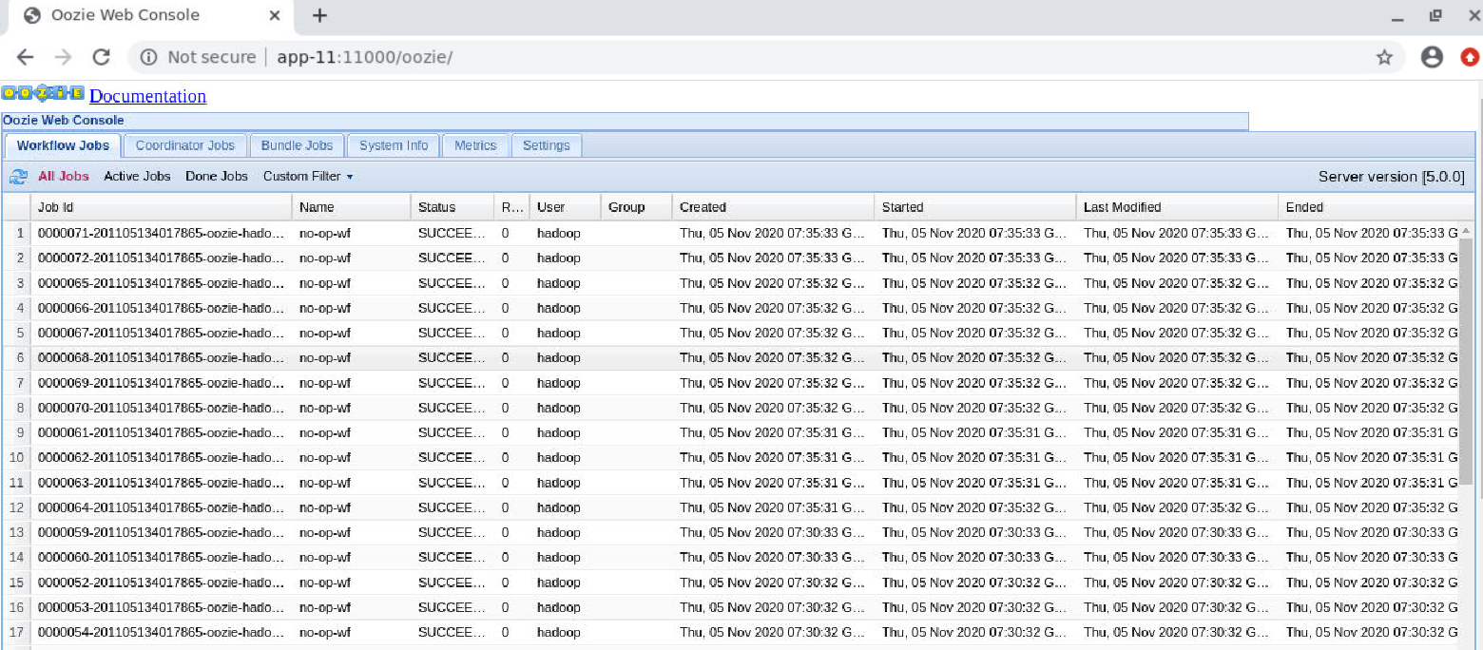The image size is (1483, 650).
Task: Select job row 0000053-201105134017865
Action: pos(730,607)
